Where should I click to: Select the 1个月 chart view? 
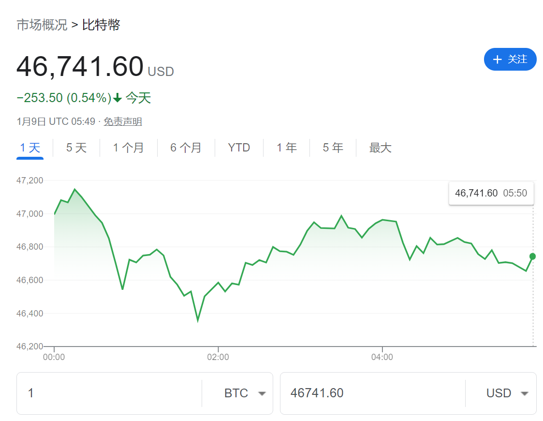point(128,148)
